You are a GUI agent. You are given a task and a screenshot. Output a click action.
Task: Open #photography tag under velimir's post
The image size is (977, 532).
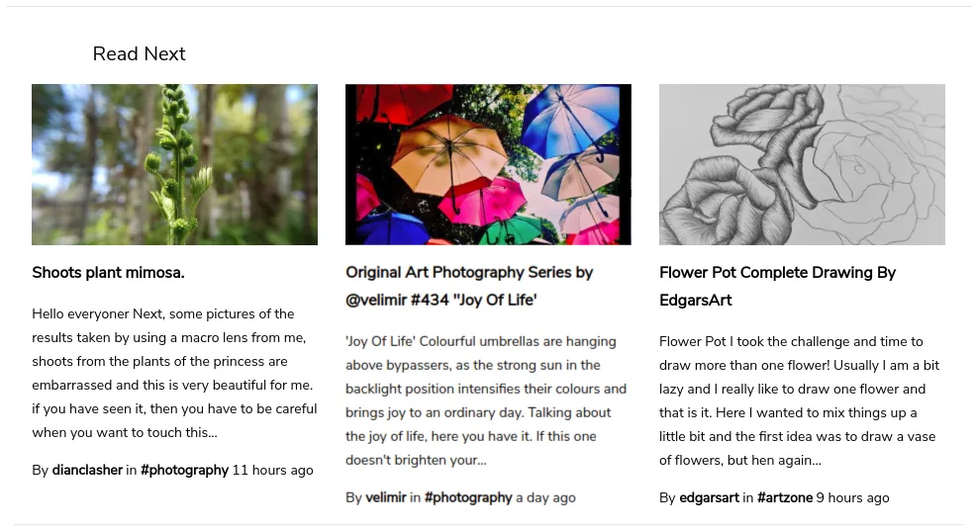pyautogui.click(x=468, y=497)
